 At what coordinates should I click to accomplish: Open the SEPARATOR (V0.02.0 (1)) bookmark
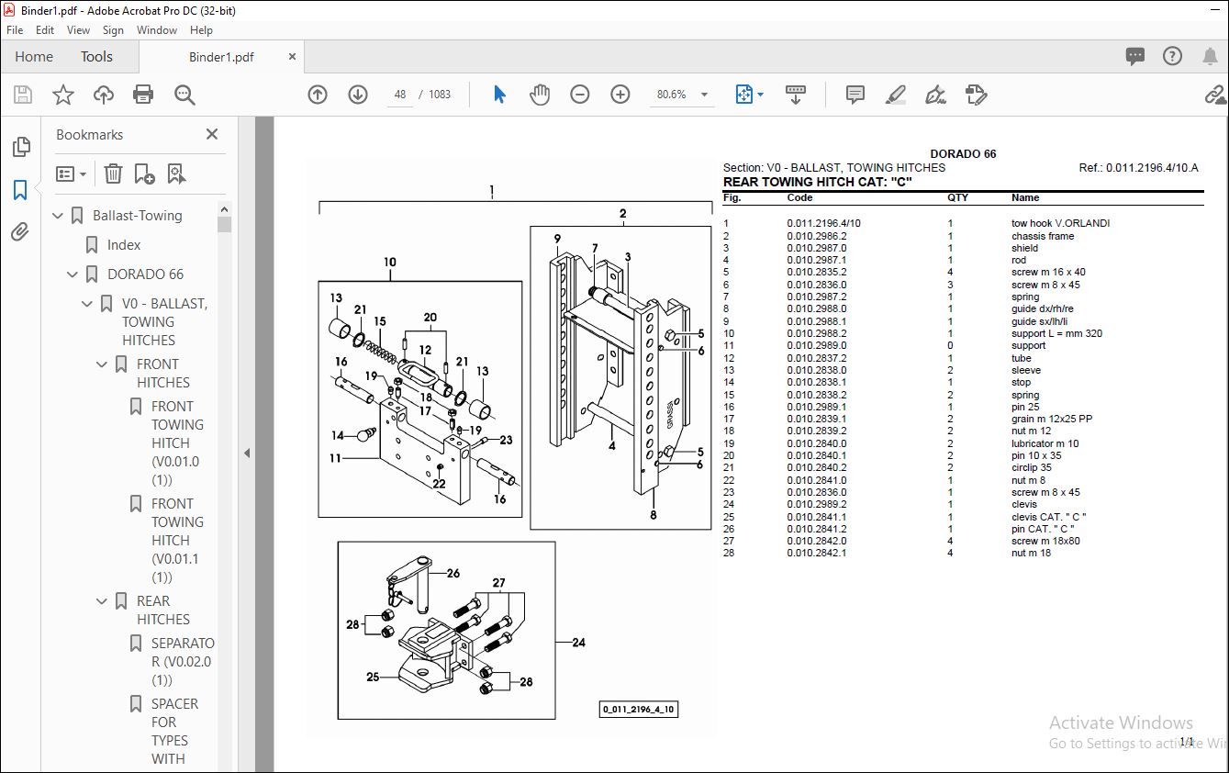click(x=182, y=662)
